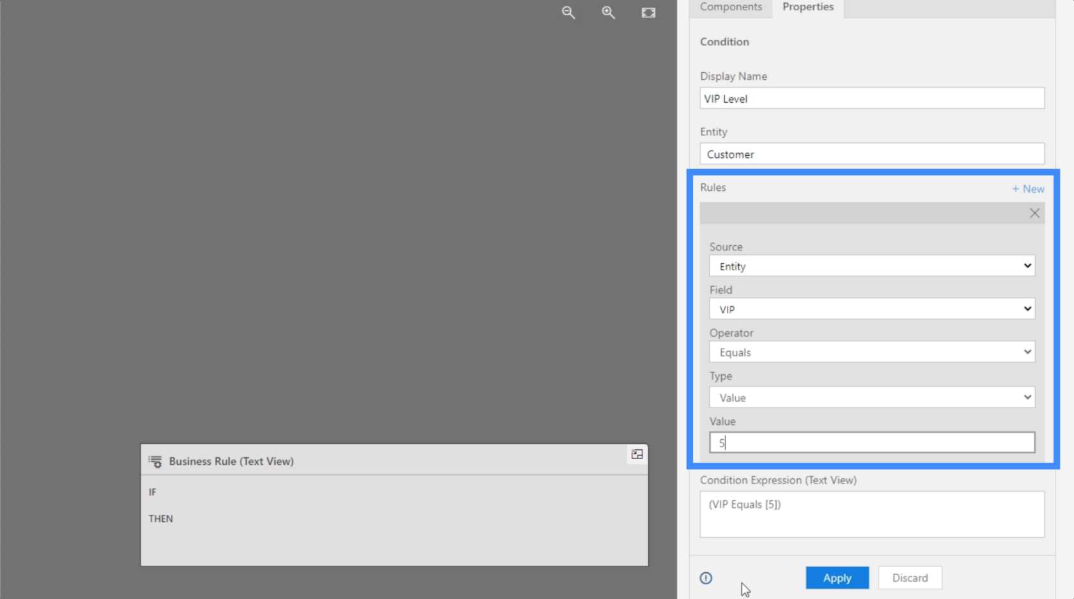Open the Source dropdown set to Entity
The width and height of the screenshot is (1074, 599).
872,266
